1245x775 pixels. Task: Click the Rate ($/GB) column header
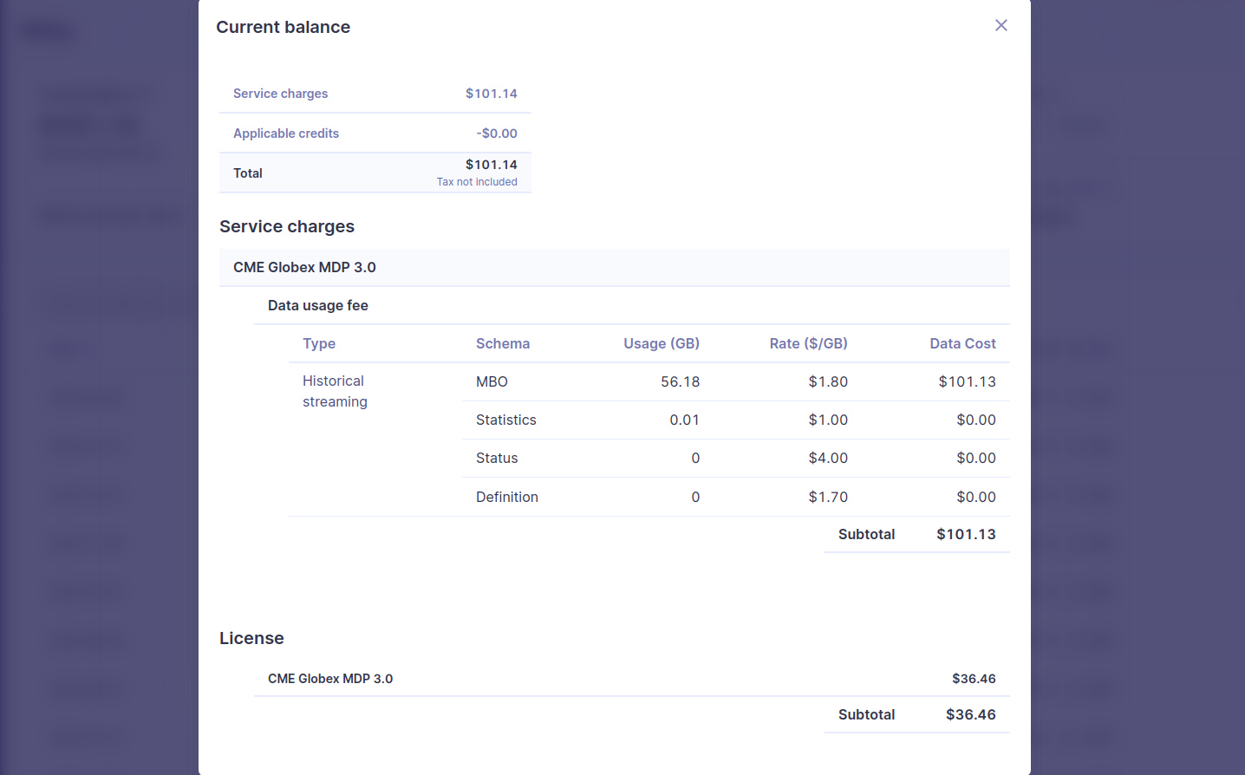click(x=808, y=343)
